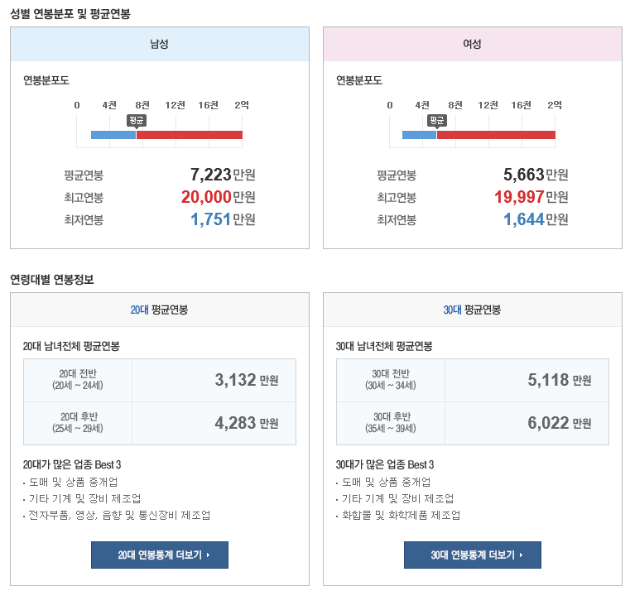This screenshot has height=591, width=630.
Task: Click the red segment of male salary bar
Action: click(190, 134)
